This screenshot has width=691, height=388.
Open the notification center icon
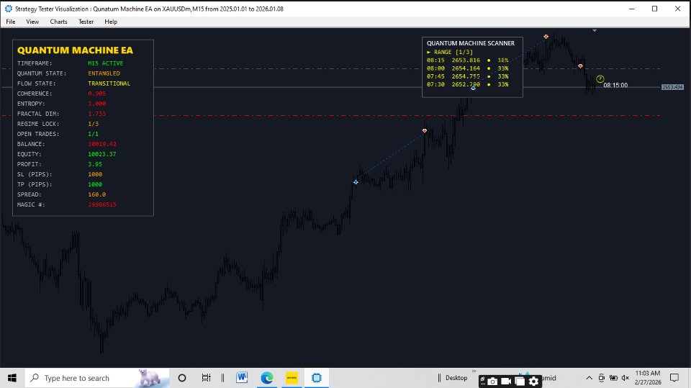click(674, 378)
